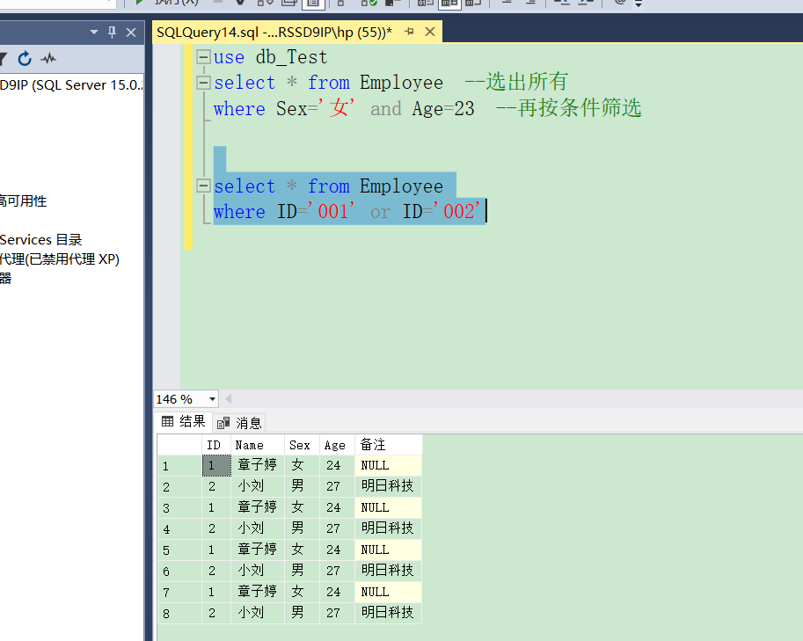Select the SQL Server 15.0 server node
803x641 pixels.
[x=71, y=85]
